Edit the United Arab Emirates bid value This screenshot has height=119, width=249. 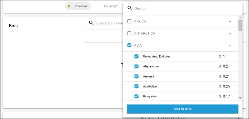click(228, 57)
